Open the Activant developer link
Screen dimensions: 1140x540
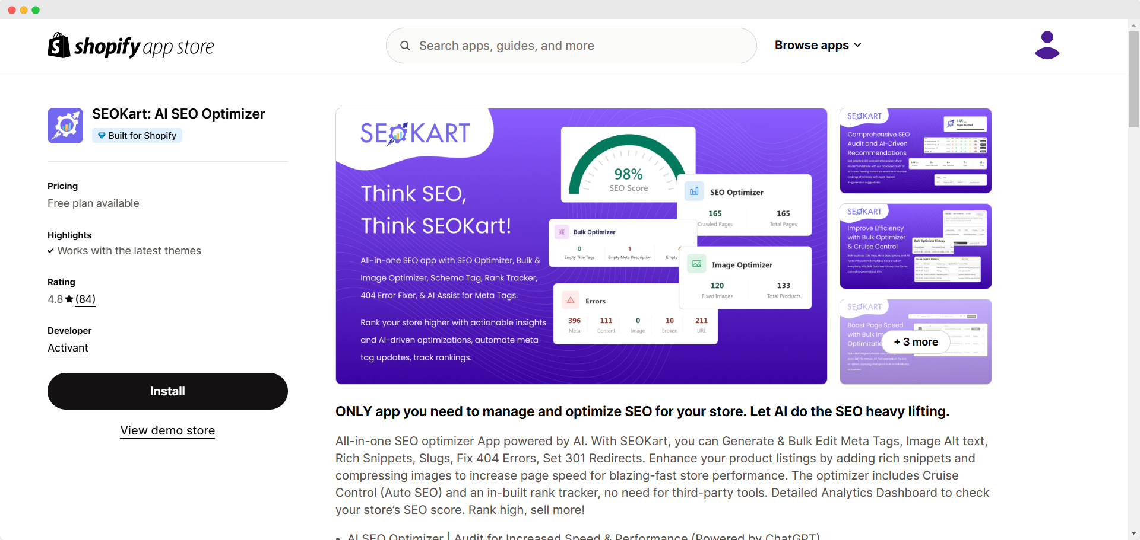click(x=68, y=348)
